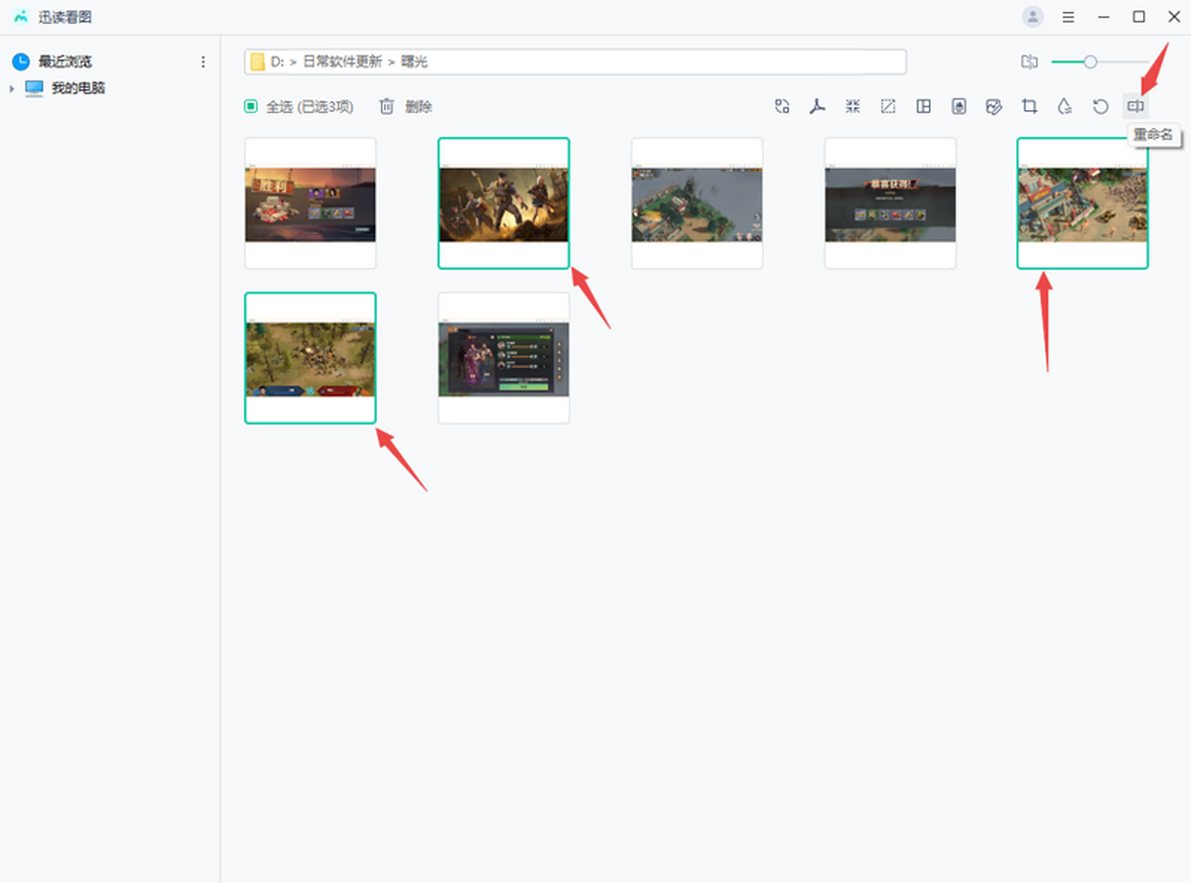The height and width of the screenshot is (883, 1191).
Task: Select the character dialog panel thumbnail
Action: (x=504, y=358)
